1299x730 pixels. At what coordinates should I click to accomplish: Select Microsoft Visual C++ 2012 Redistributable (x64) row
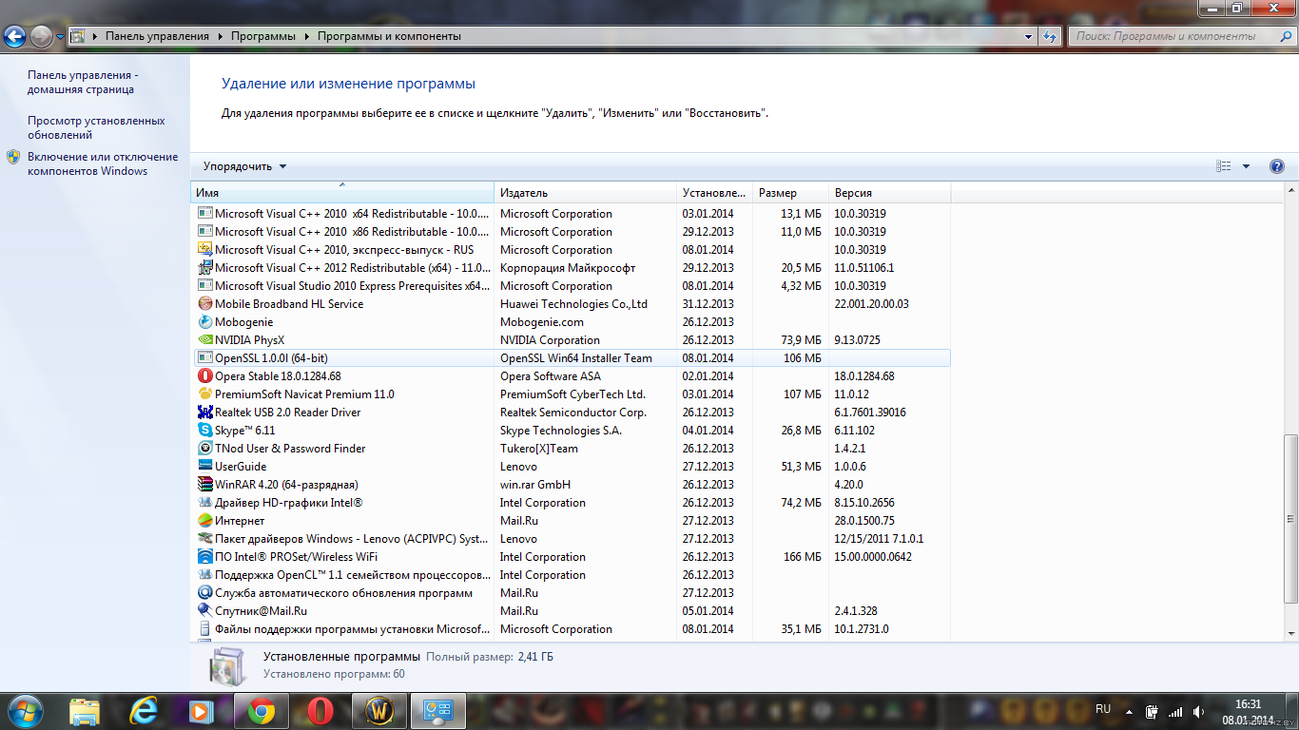click(571, 268)
